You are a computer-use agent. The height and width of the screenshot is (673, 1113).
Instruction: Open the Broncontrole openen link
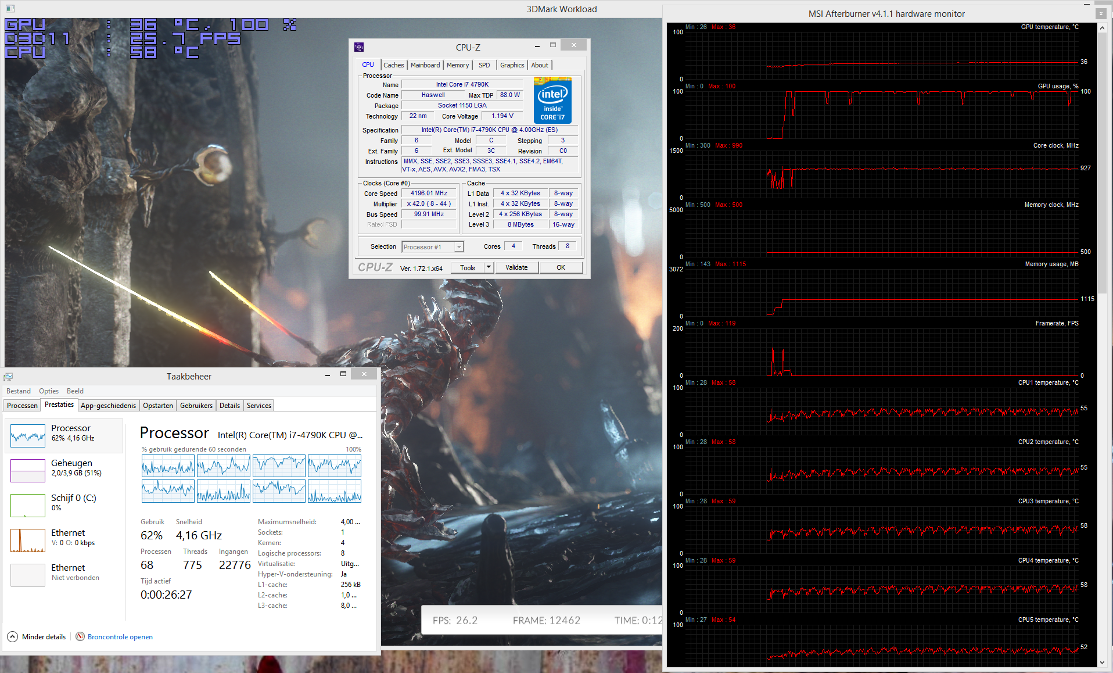tap(120, 637)
